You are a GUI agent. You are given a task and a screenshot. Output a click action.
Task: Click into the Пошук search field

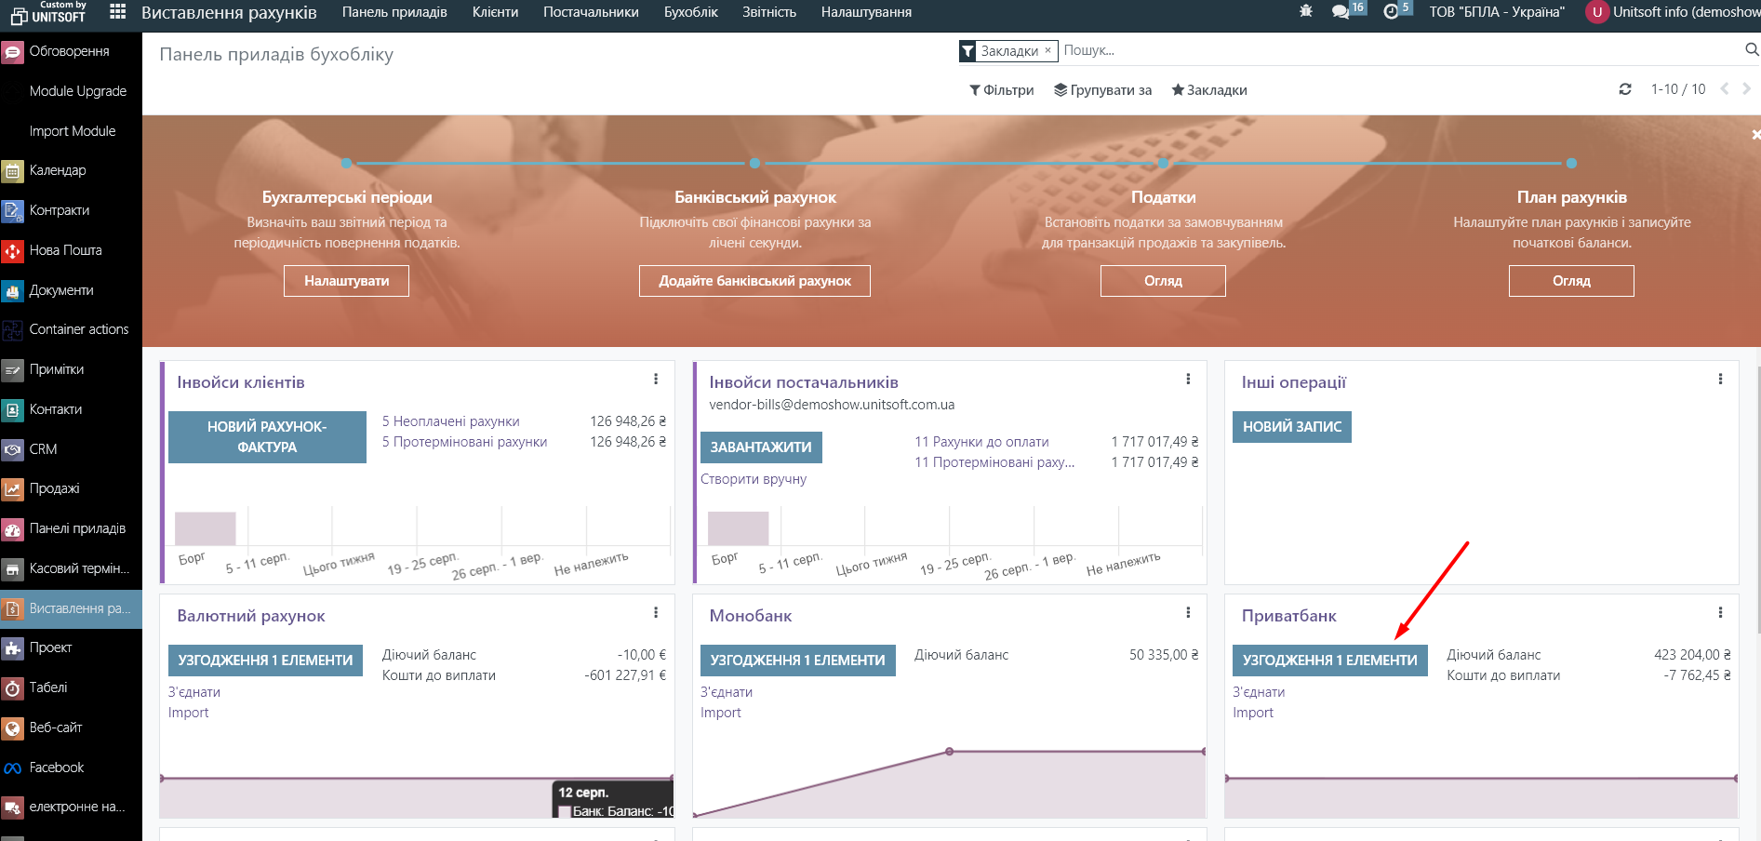coord(1395,50)
